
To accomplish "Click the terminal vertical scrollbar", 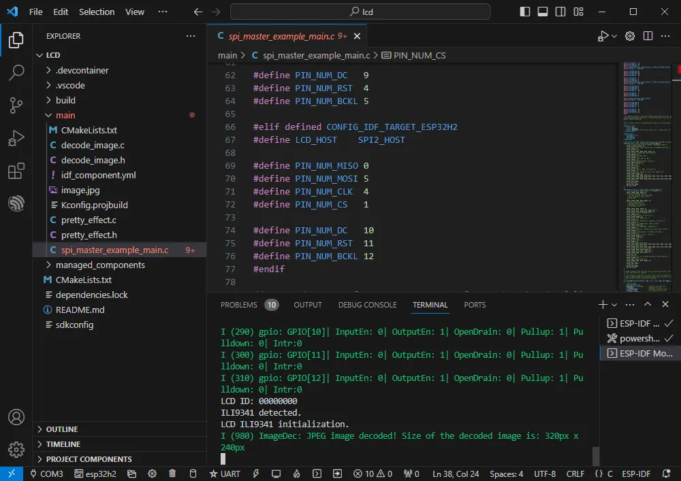I will 596,455.
